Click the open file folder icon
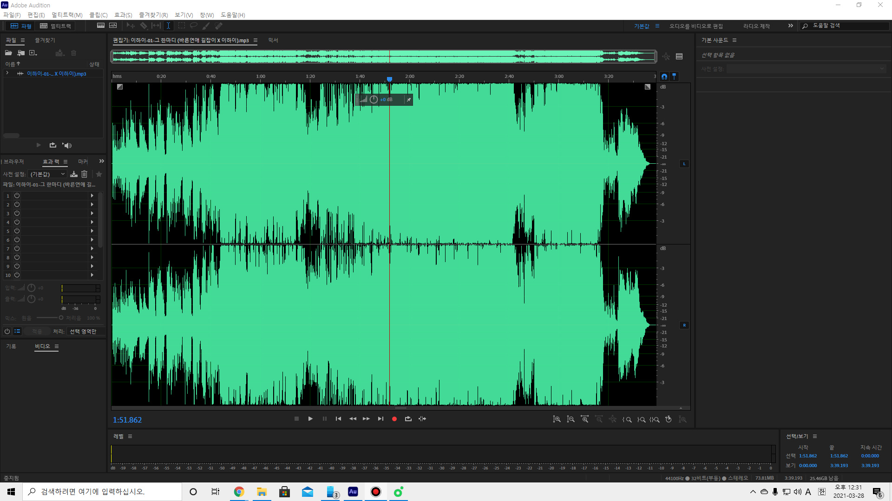The image size is (892, 501). (x=8, y=53)
